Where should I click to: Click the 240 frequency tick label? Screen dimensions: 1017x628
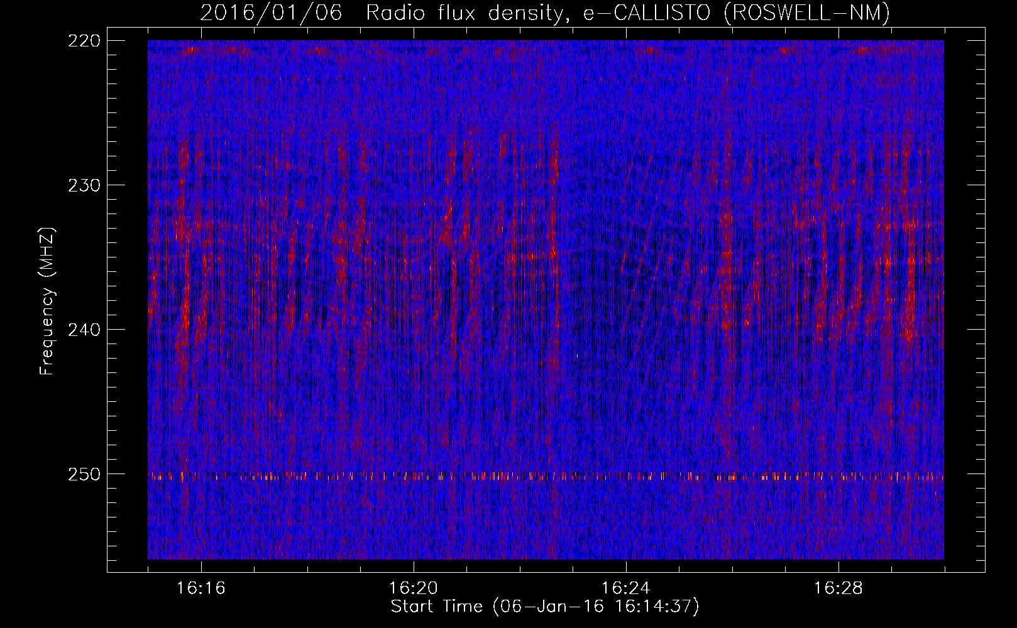[84, 330]
